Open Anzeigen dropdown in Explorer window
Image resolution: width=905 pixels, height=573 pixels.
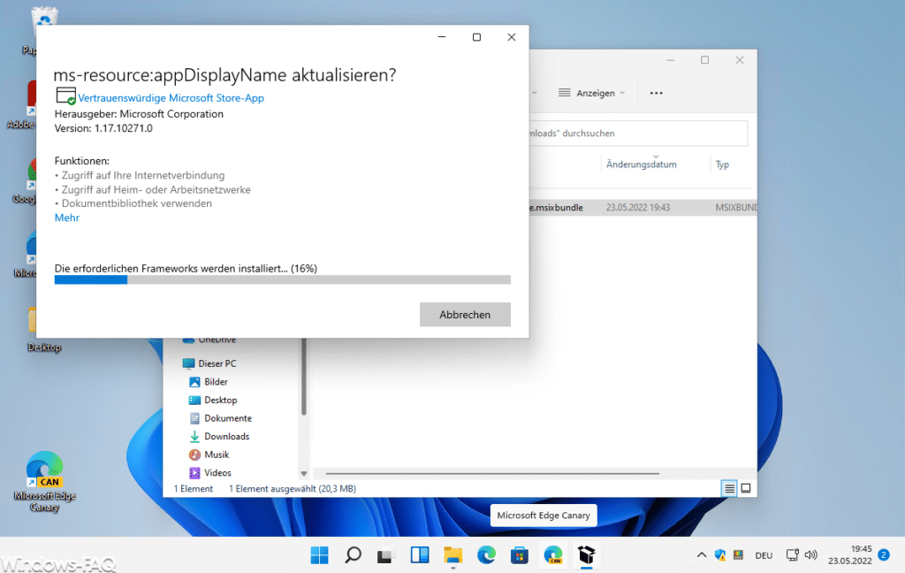(591, 93)
